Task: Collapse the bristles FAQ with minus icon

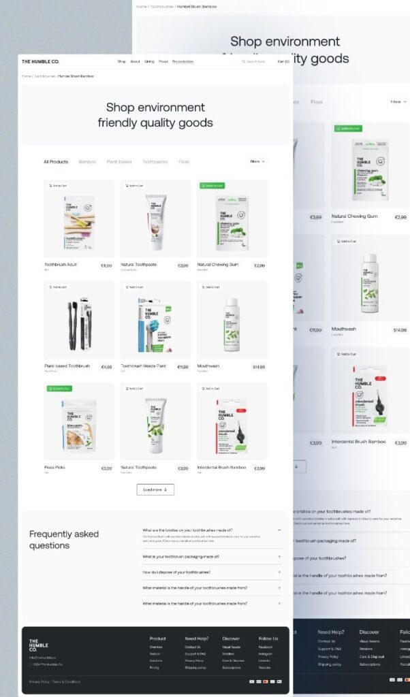Action: [x=279, y=530]
